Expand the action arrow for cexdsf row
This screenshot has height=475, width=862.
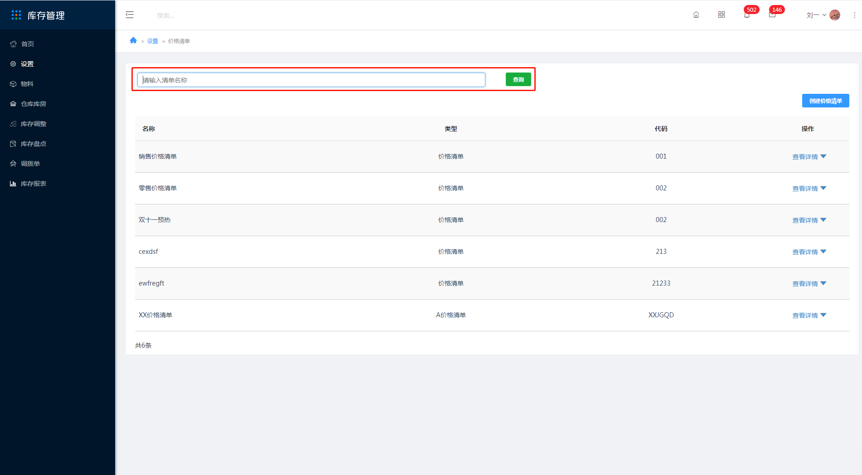tap(823, 252)
